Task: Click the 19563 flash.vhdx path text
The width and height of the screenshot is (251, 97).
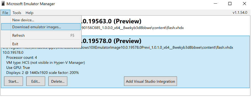Action: (133, 28)
